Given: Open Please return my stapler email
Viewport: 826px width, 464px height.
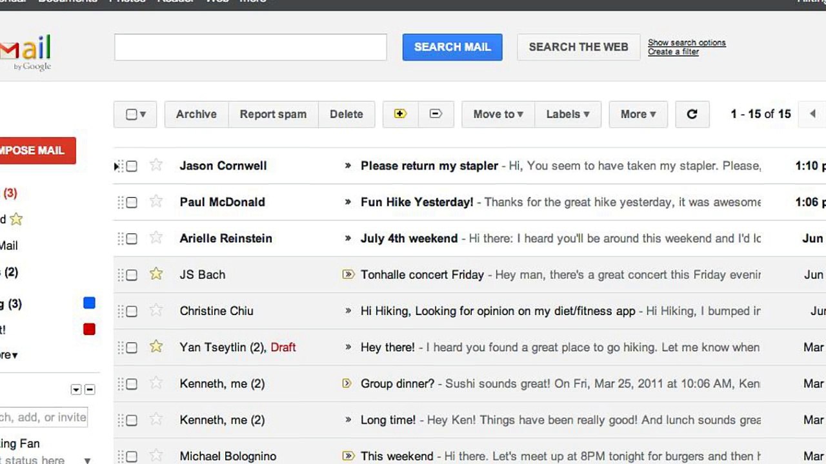Looking at the screenshot, I should click(429, 166).
